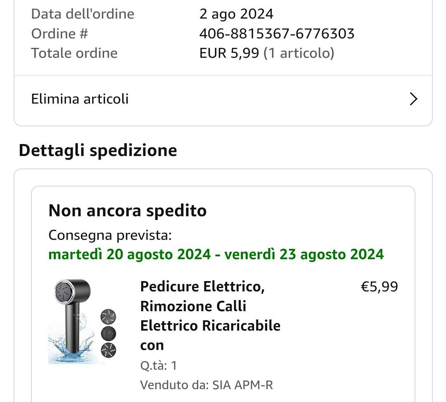
Task: Click the EUR 5,99 order total value
Action: (x=230, y=53)
